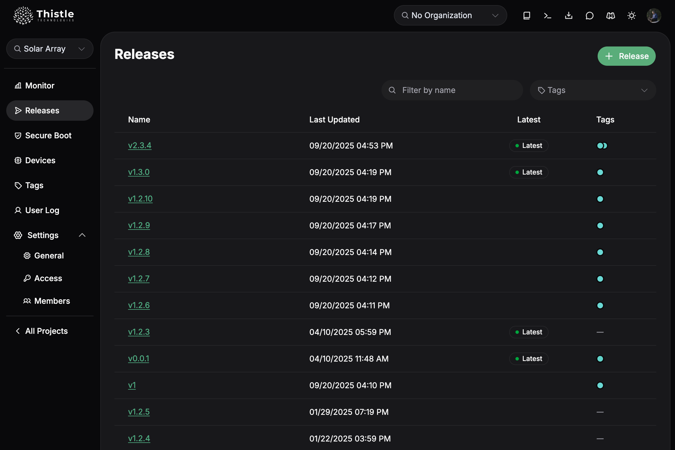Open release v2.3.4 link

click(x=139, y=145)
